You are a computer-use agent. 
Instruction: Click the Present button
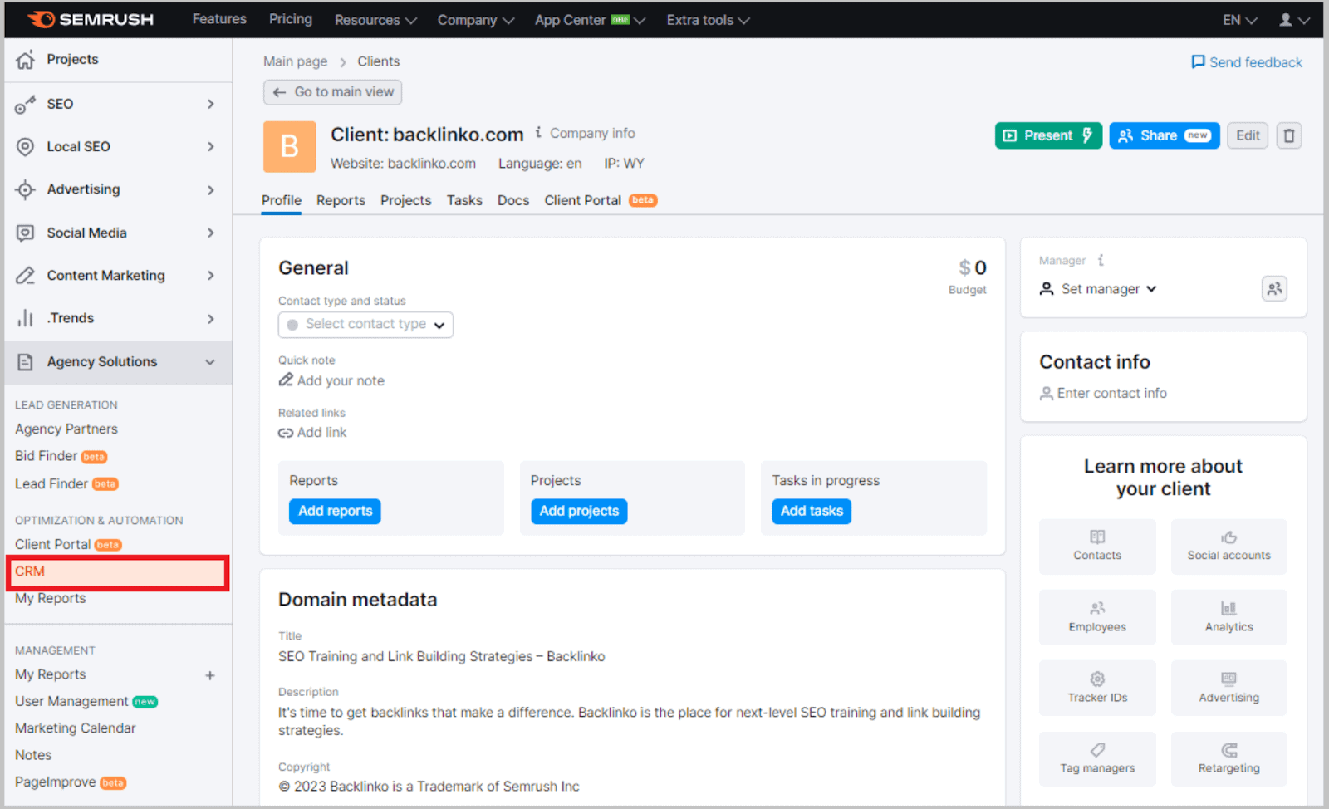pyautogui.click(x=1048, y=135)
